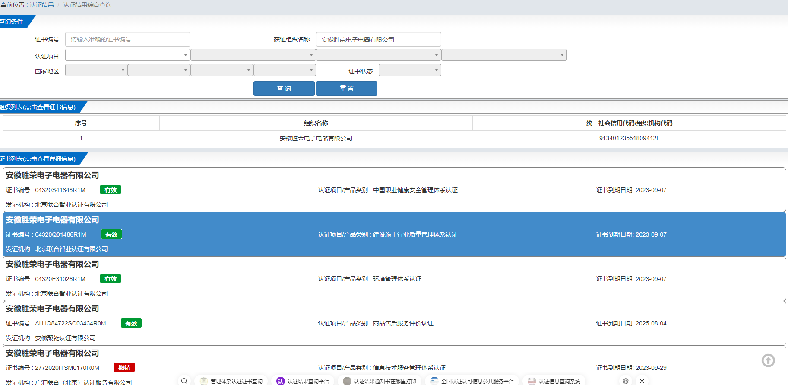Click 统一社会信用代码/组织机构代码 column header

pos(629,123)
